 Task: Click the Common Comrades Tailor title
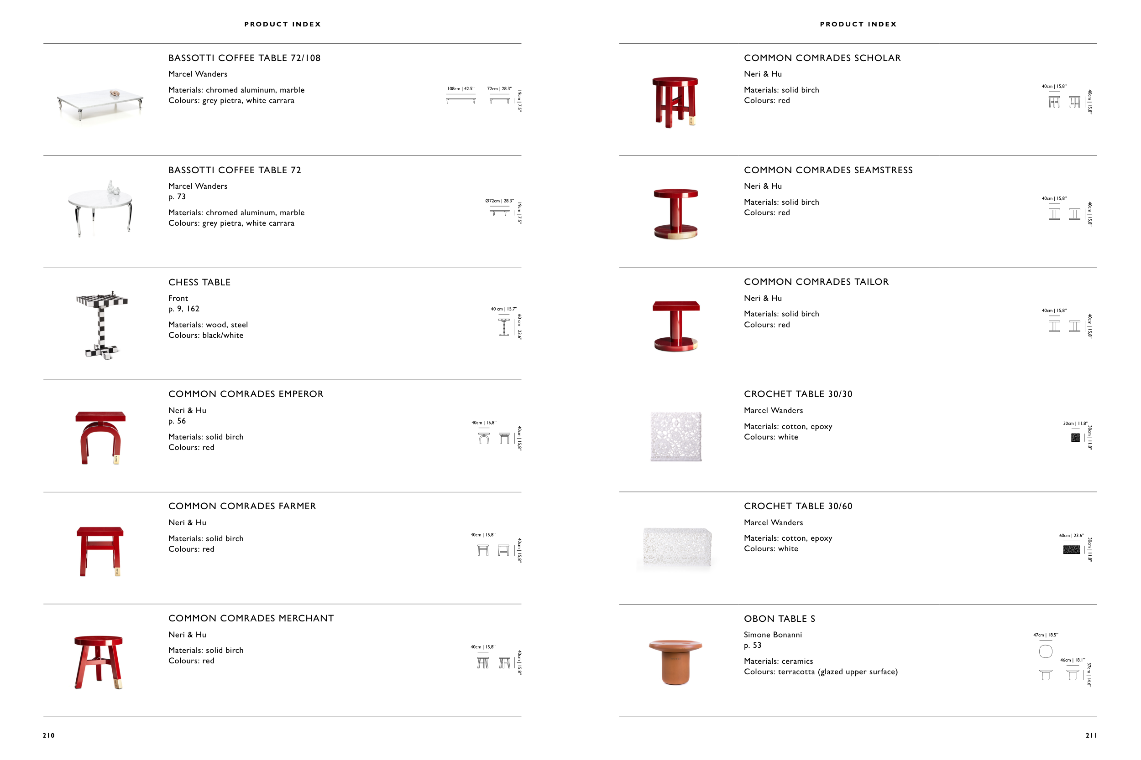816,282
